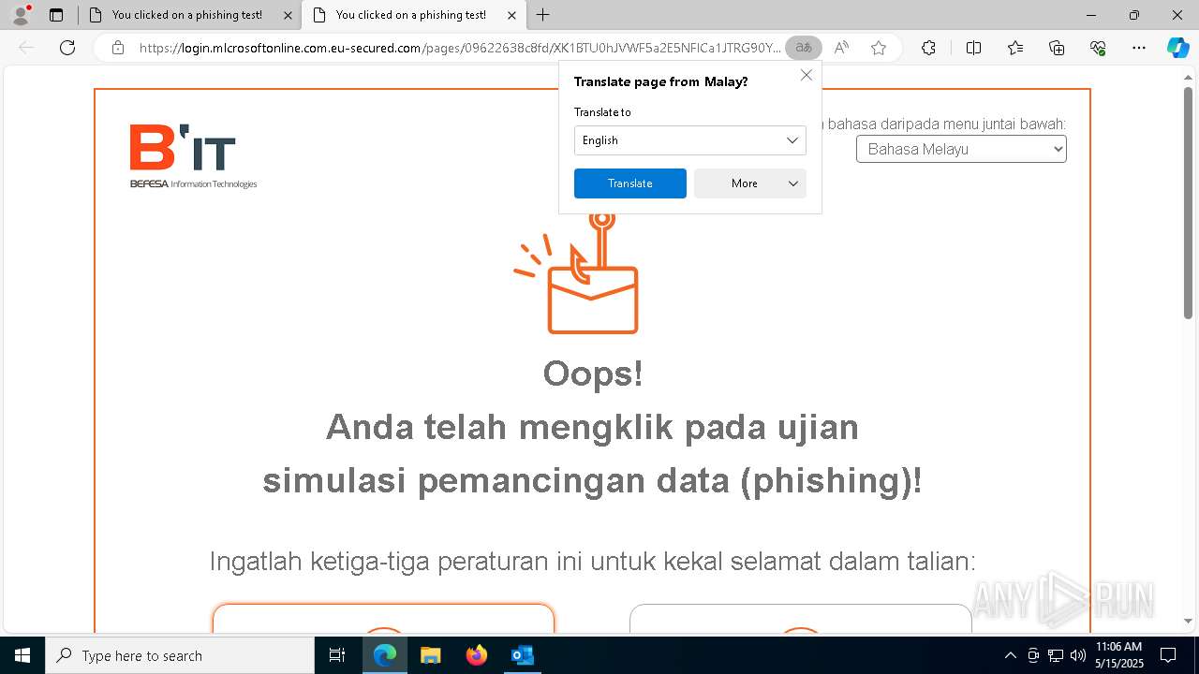Open the Collections icon
1199x674 pixels.
click(1057, 48)
